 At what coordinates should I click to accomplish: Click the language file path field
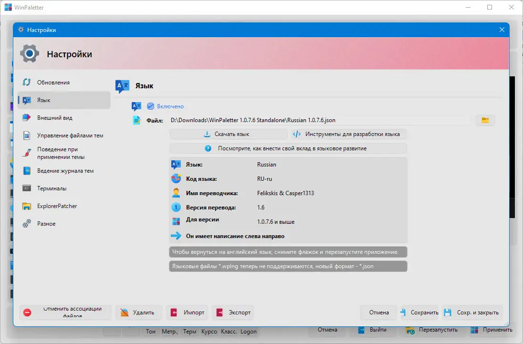click(320, 120)
